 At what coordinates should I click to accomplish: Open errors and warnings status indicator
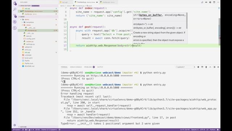[28, 130]
